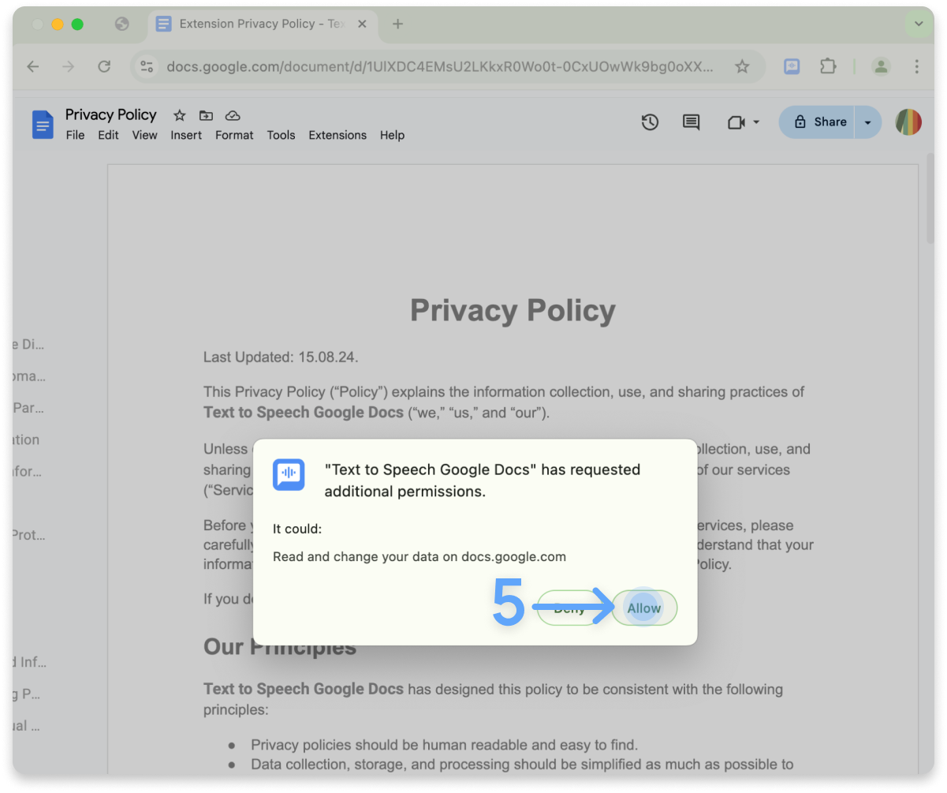Click the Text to Speech extension toolbar icon
The width and height of the screenshot is (947, 793).
[792, 66]
